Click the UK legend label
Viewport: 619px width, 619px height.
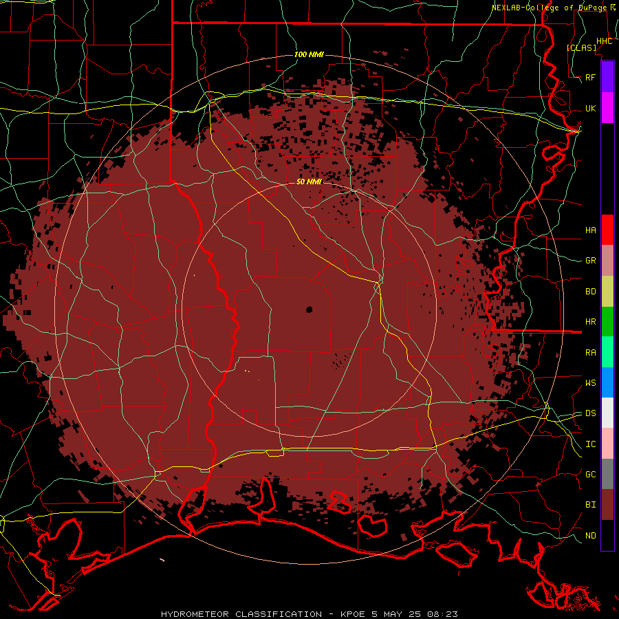coord(591,108)
